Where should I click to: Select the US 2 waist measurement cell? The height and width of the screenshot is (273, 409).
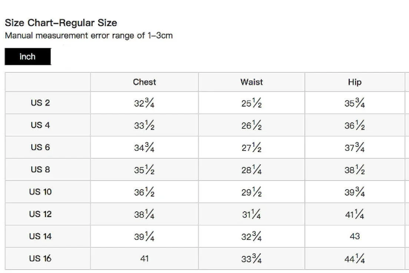(x=251, y=104)
